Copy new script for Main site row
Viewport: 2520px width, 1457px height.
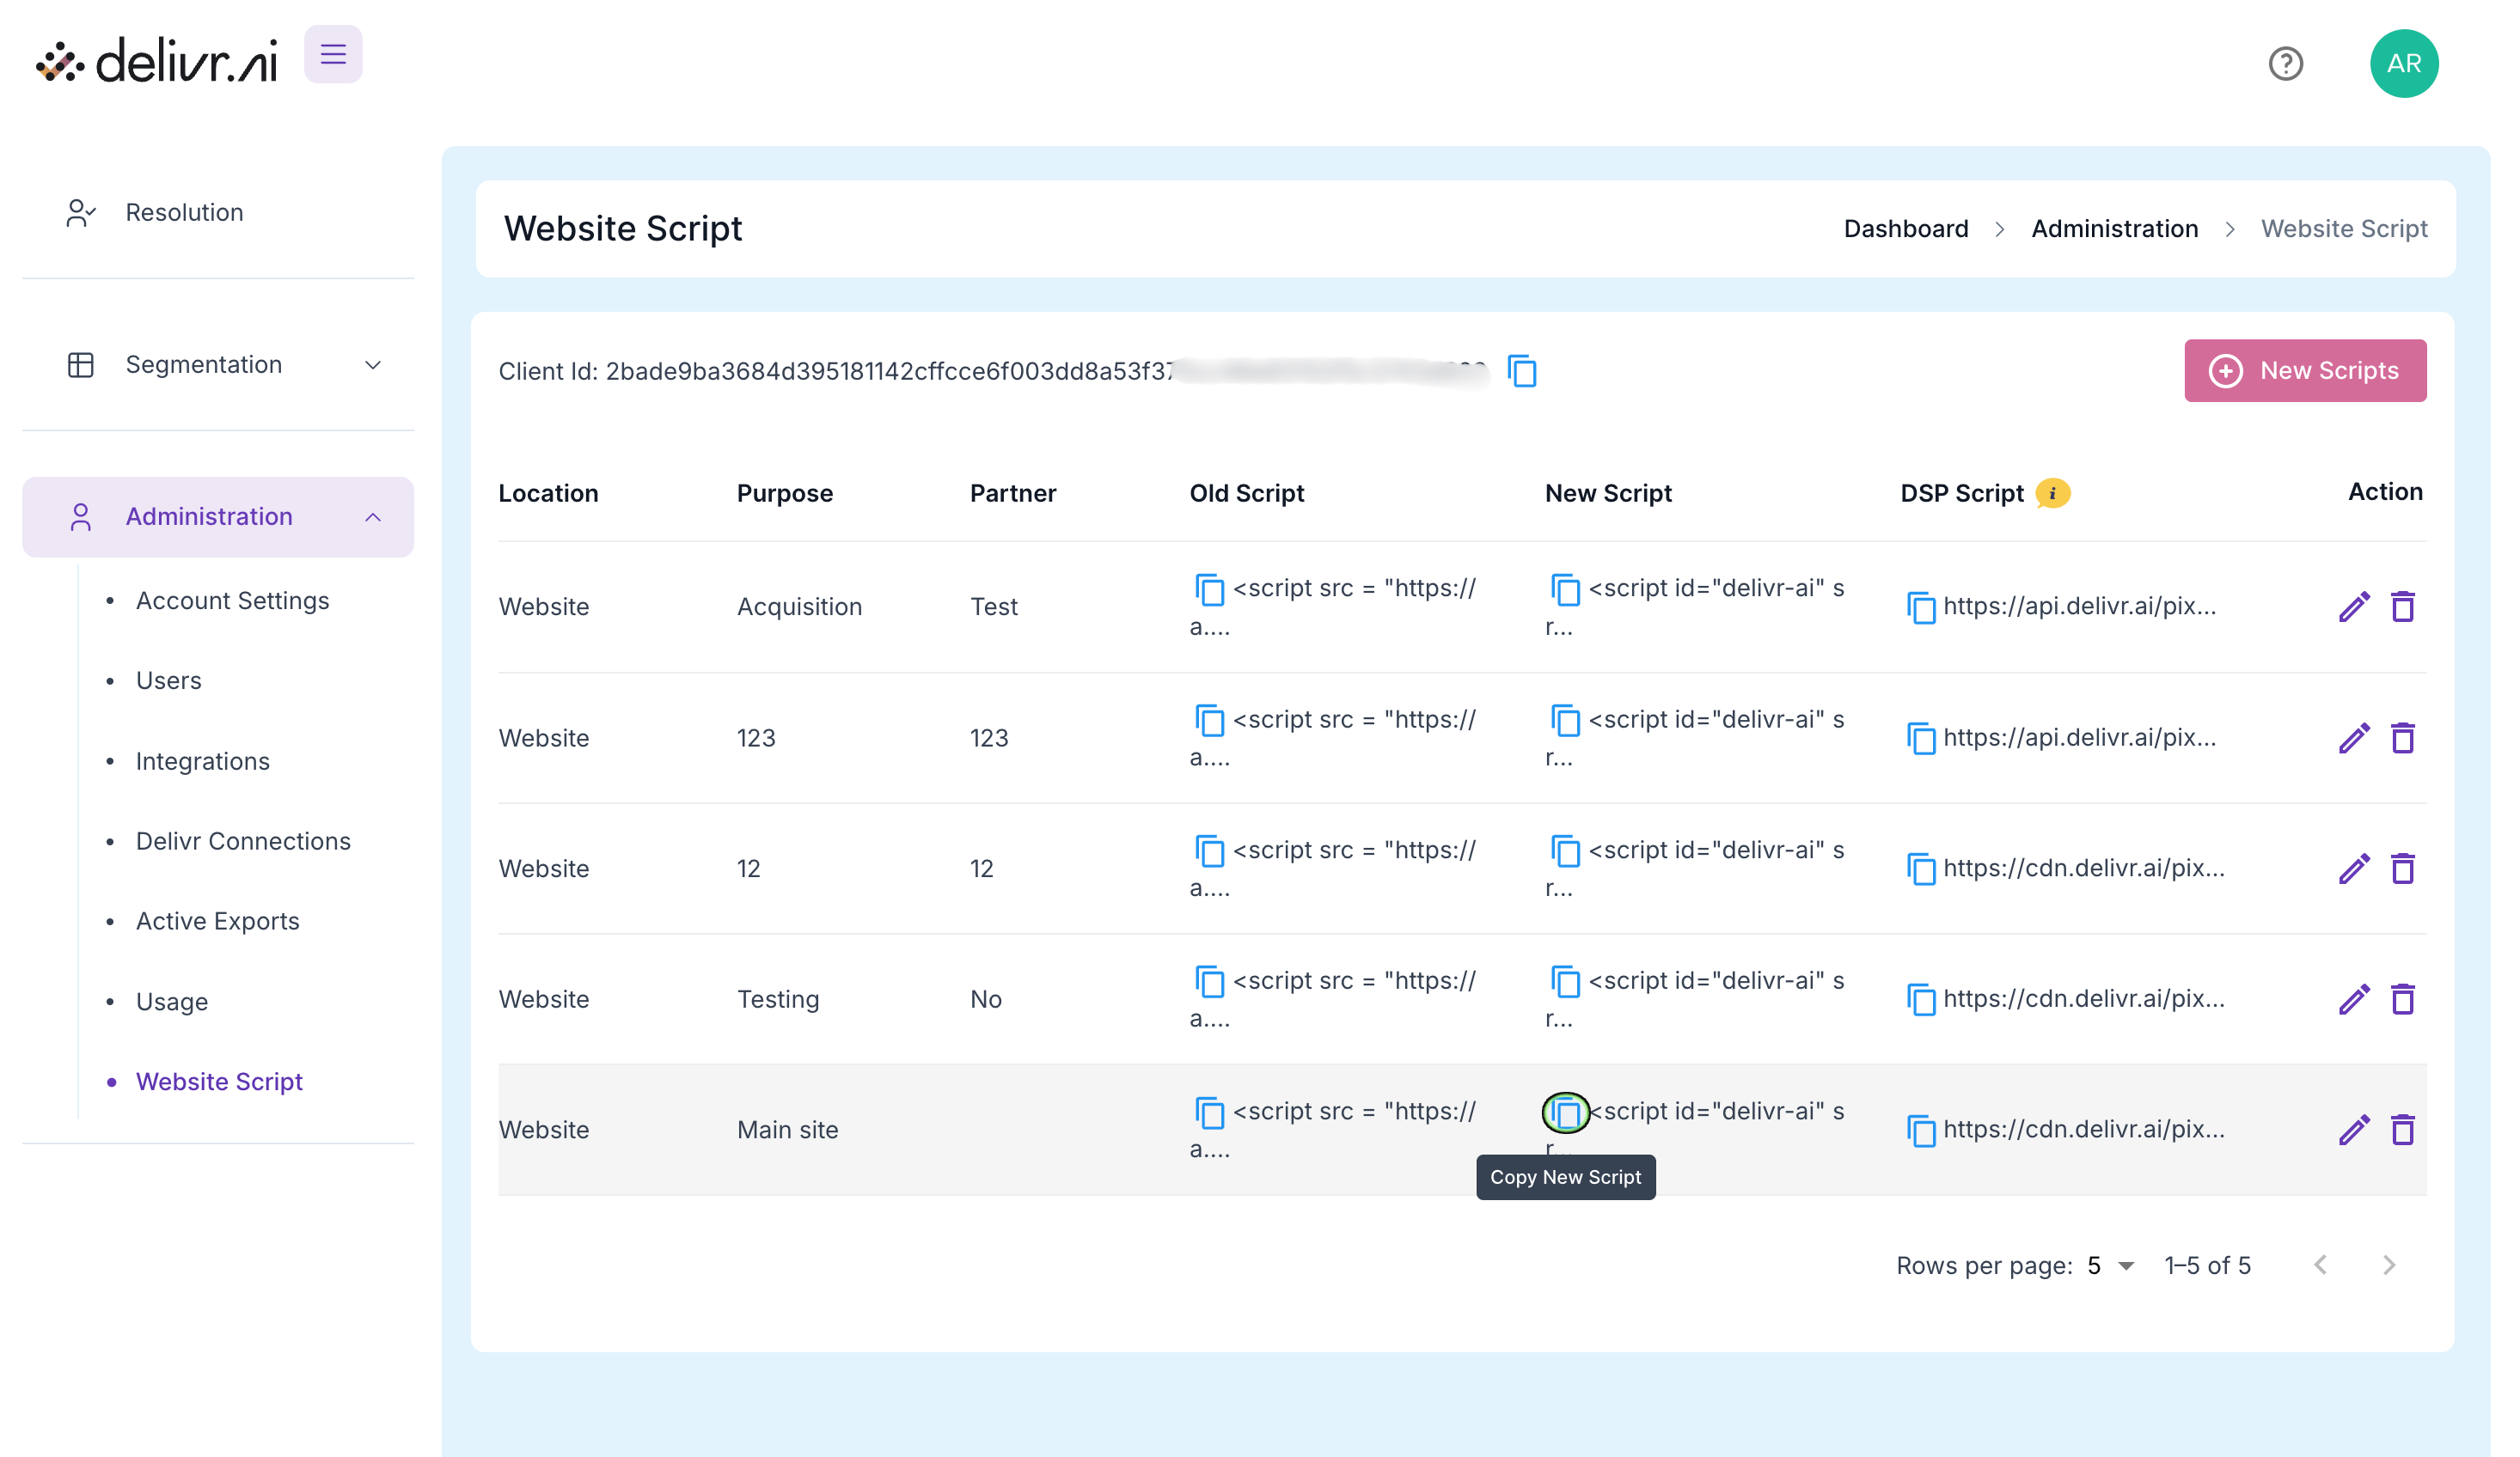pyautogui.click(x=1565, y=1113)
